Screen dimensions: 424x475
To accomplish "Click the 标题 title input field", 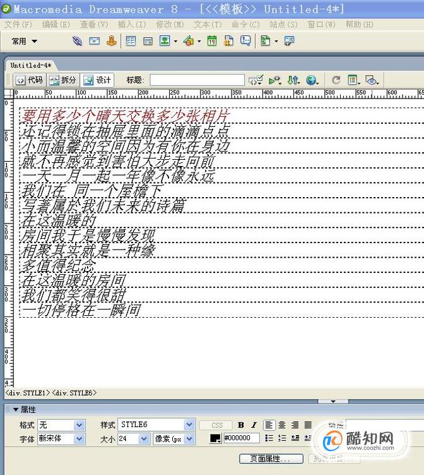I will tap(197, 80).
